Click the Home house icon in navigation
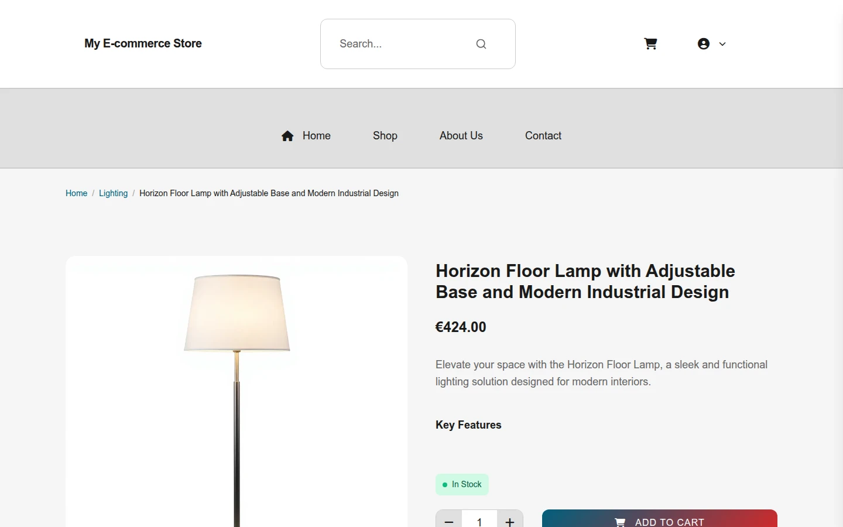This screenshot has width=843, height=527. click(x=287, y=136)
